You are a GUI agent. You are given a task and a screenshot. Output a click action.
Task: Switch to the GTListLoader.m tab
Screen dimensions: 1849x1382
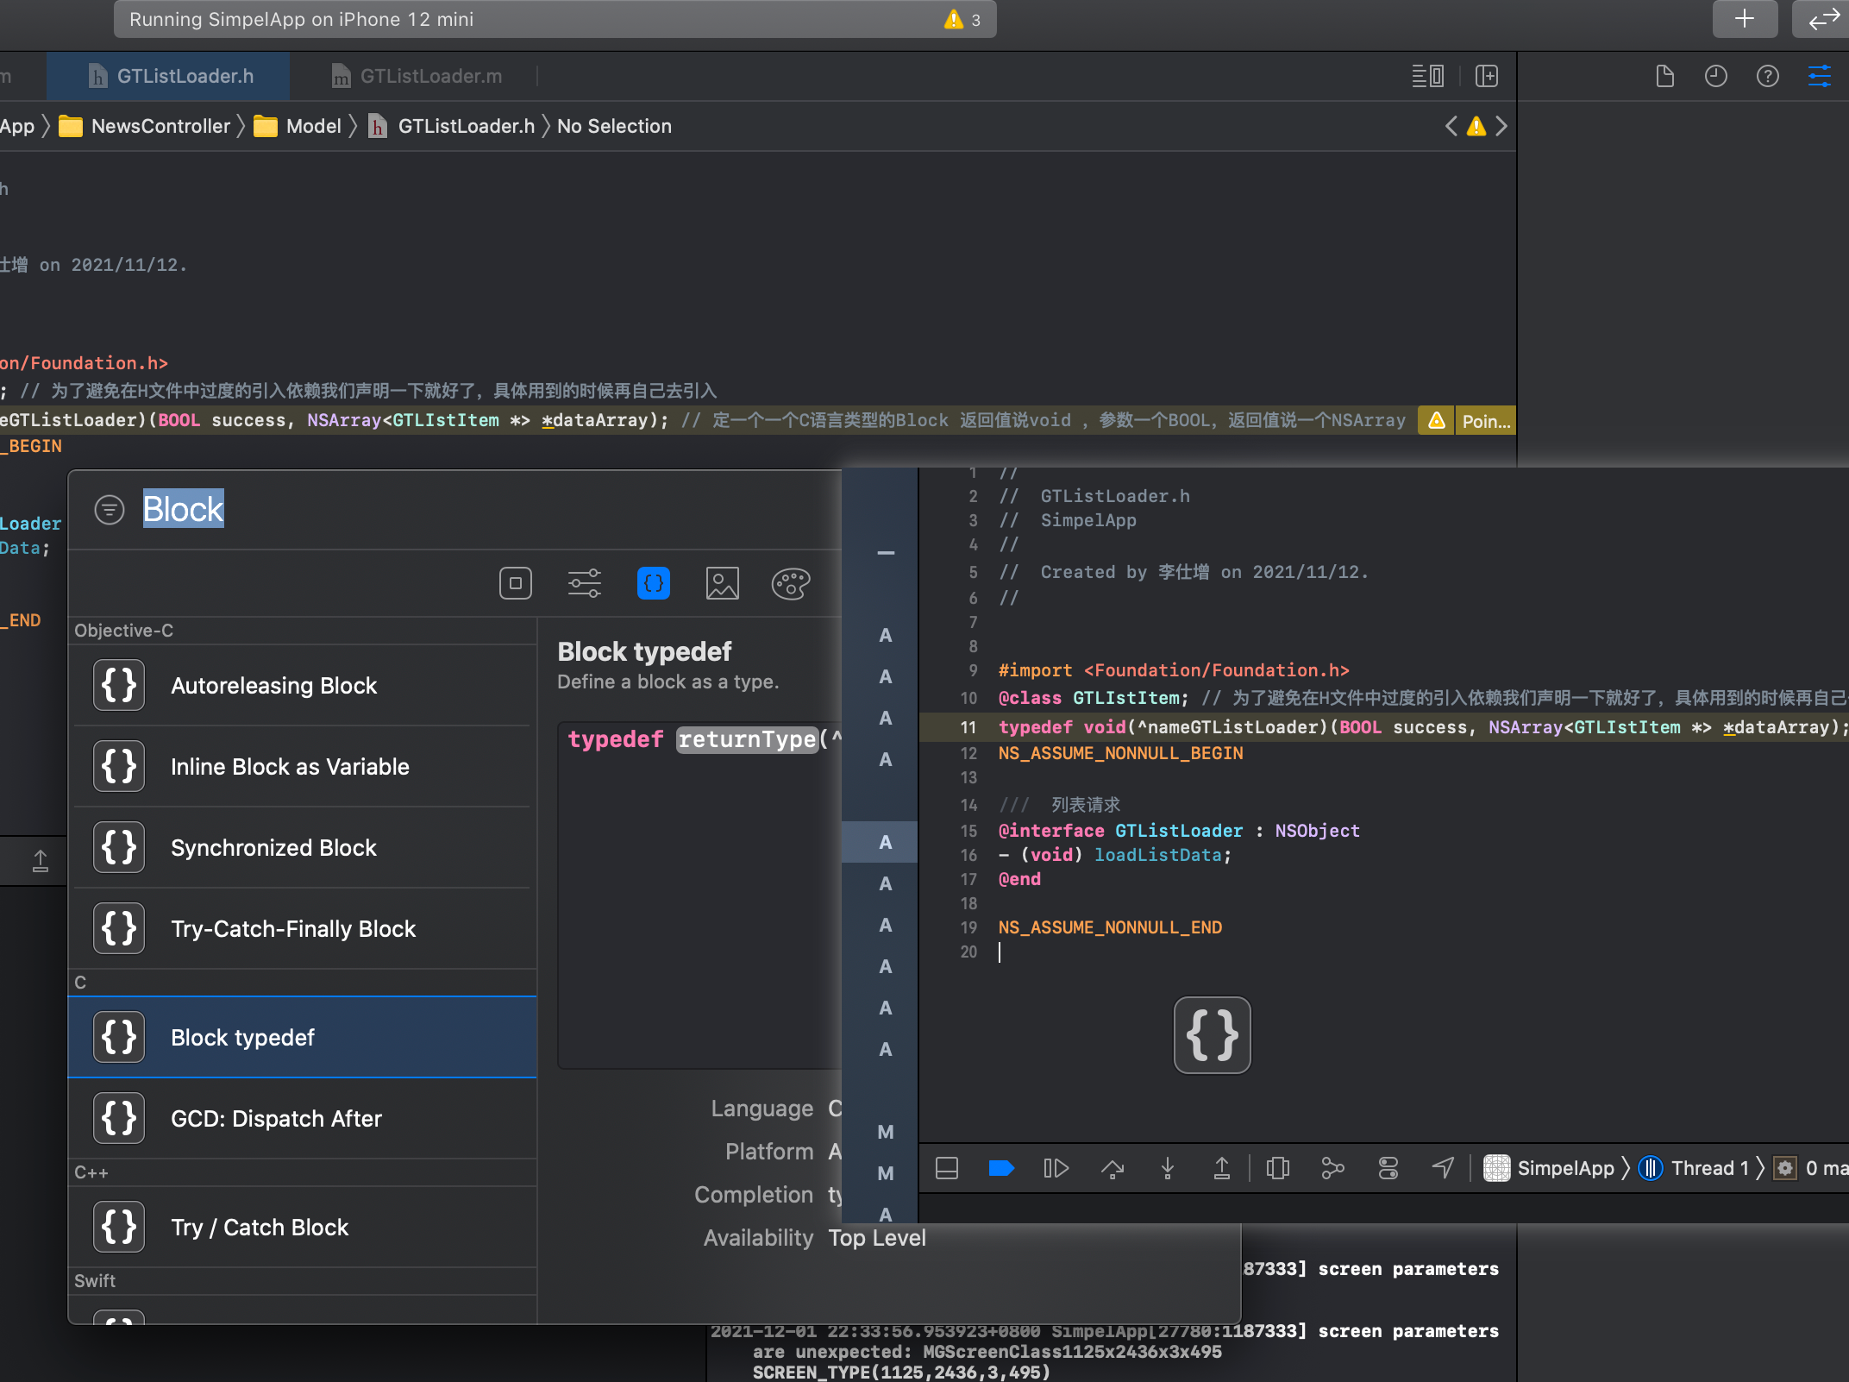(429, 76)
